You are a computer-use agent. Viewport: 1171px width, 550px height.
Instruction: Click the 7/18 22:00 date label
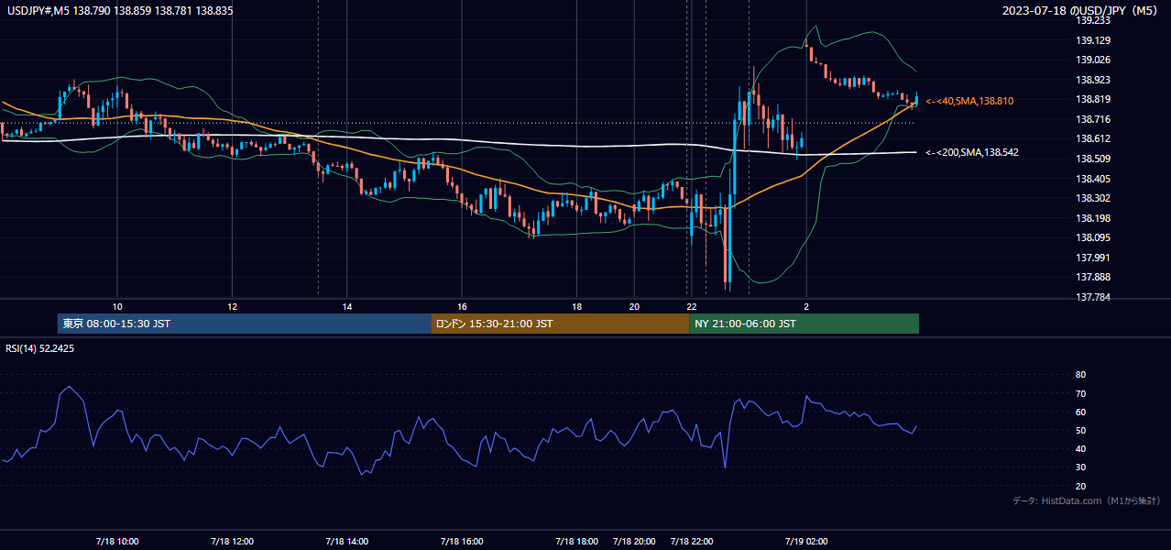tap(692, 542)
